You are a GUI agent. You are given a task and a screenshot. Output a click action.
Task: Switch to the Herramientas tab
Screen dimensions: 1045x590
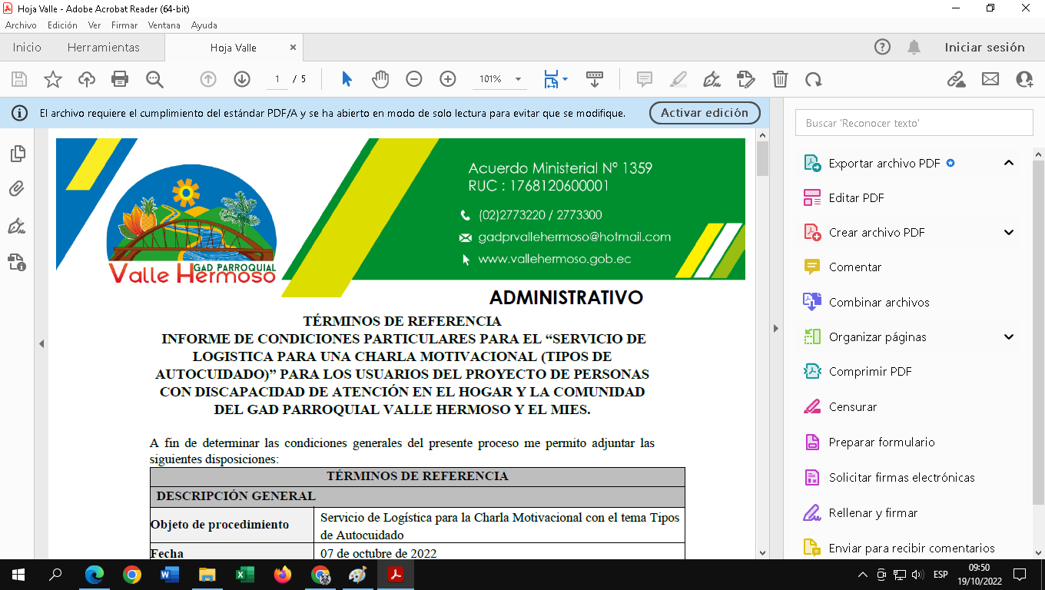coord(104,48)
